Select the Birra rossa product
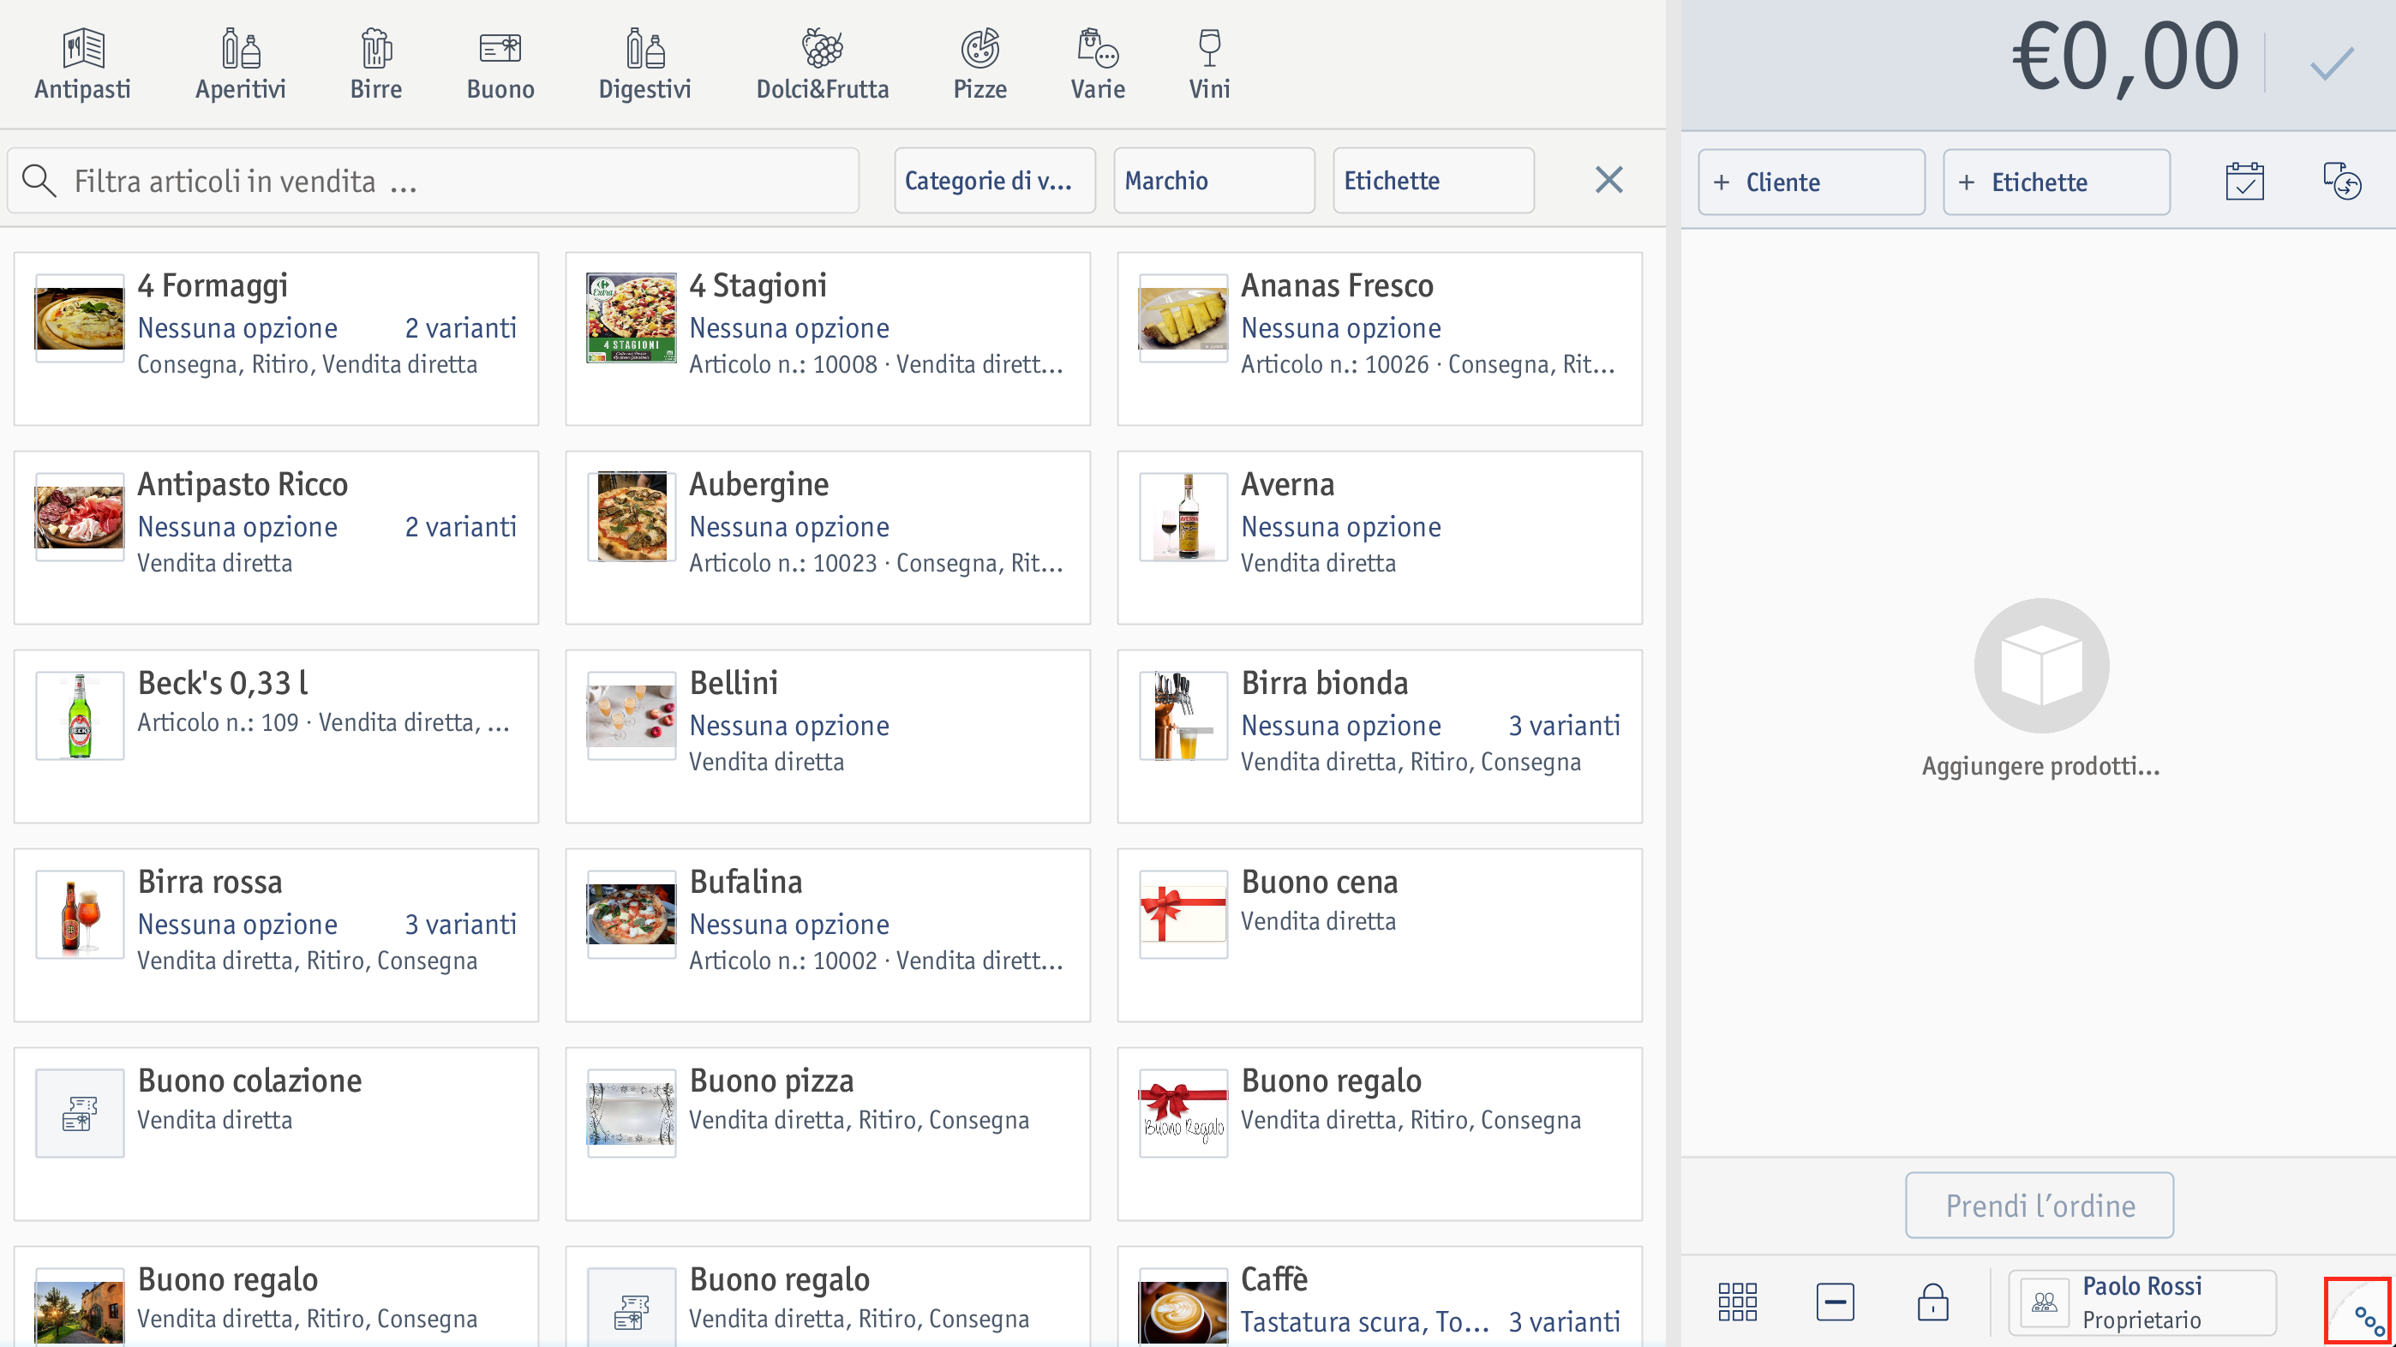Viewport: 2396px width, 1347px height. click(275, 935)
